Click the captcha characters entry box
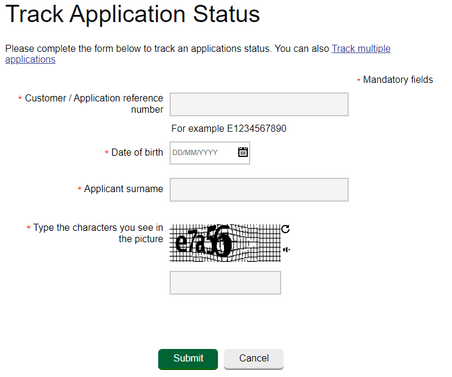 (x=225, y=283)
